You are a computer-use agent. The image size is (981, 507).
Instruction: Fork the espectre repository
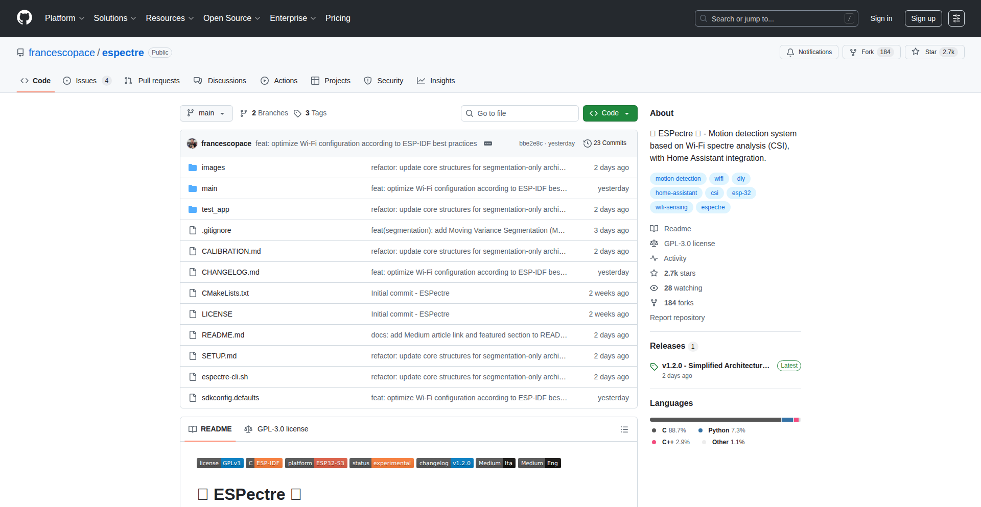pyautogui.click(x=871, y=52)
